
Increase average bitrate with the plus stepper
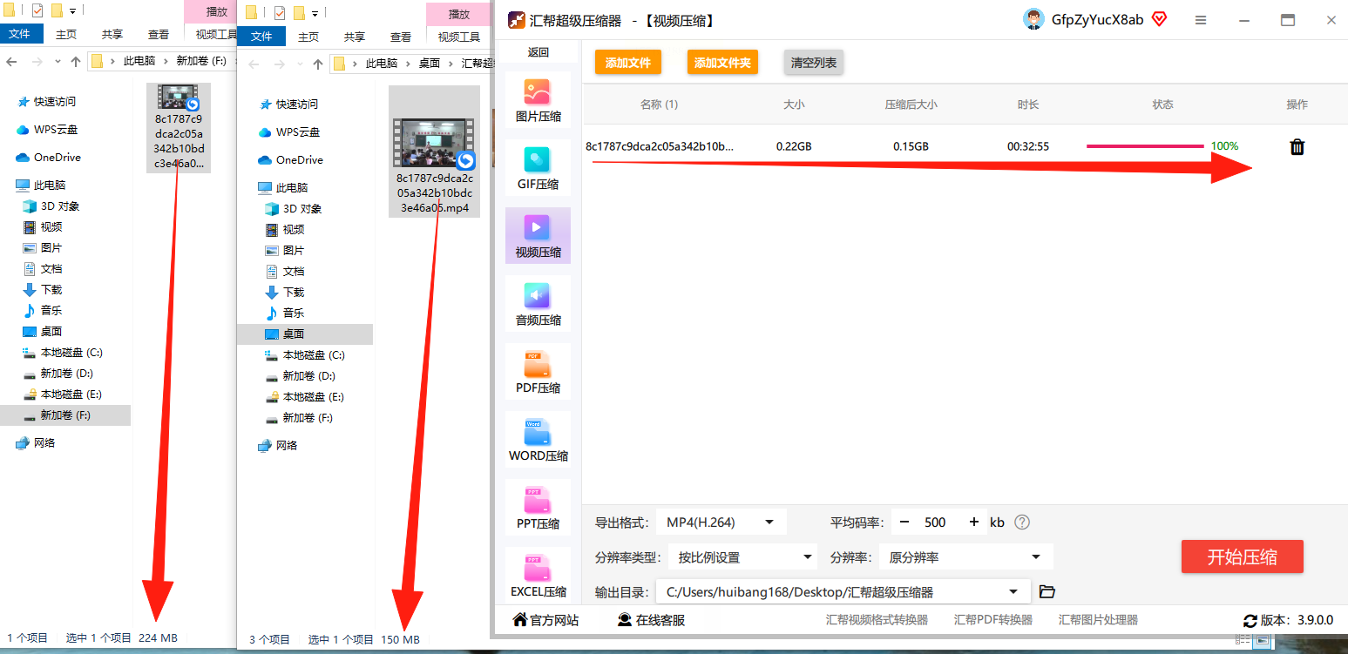[973, 523]
